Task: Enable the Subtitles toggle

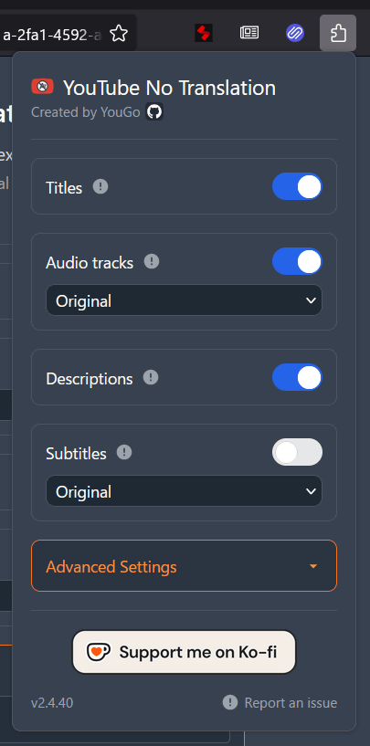Action: coord(297,452)
